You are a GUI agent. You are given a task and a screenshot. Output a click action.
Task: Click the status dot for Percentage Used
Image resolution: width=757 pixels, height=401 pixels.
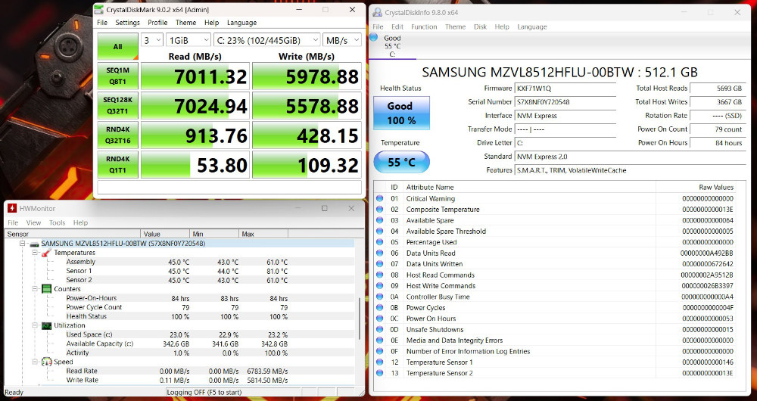point(380,242)
